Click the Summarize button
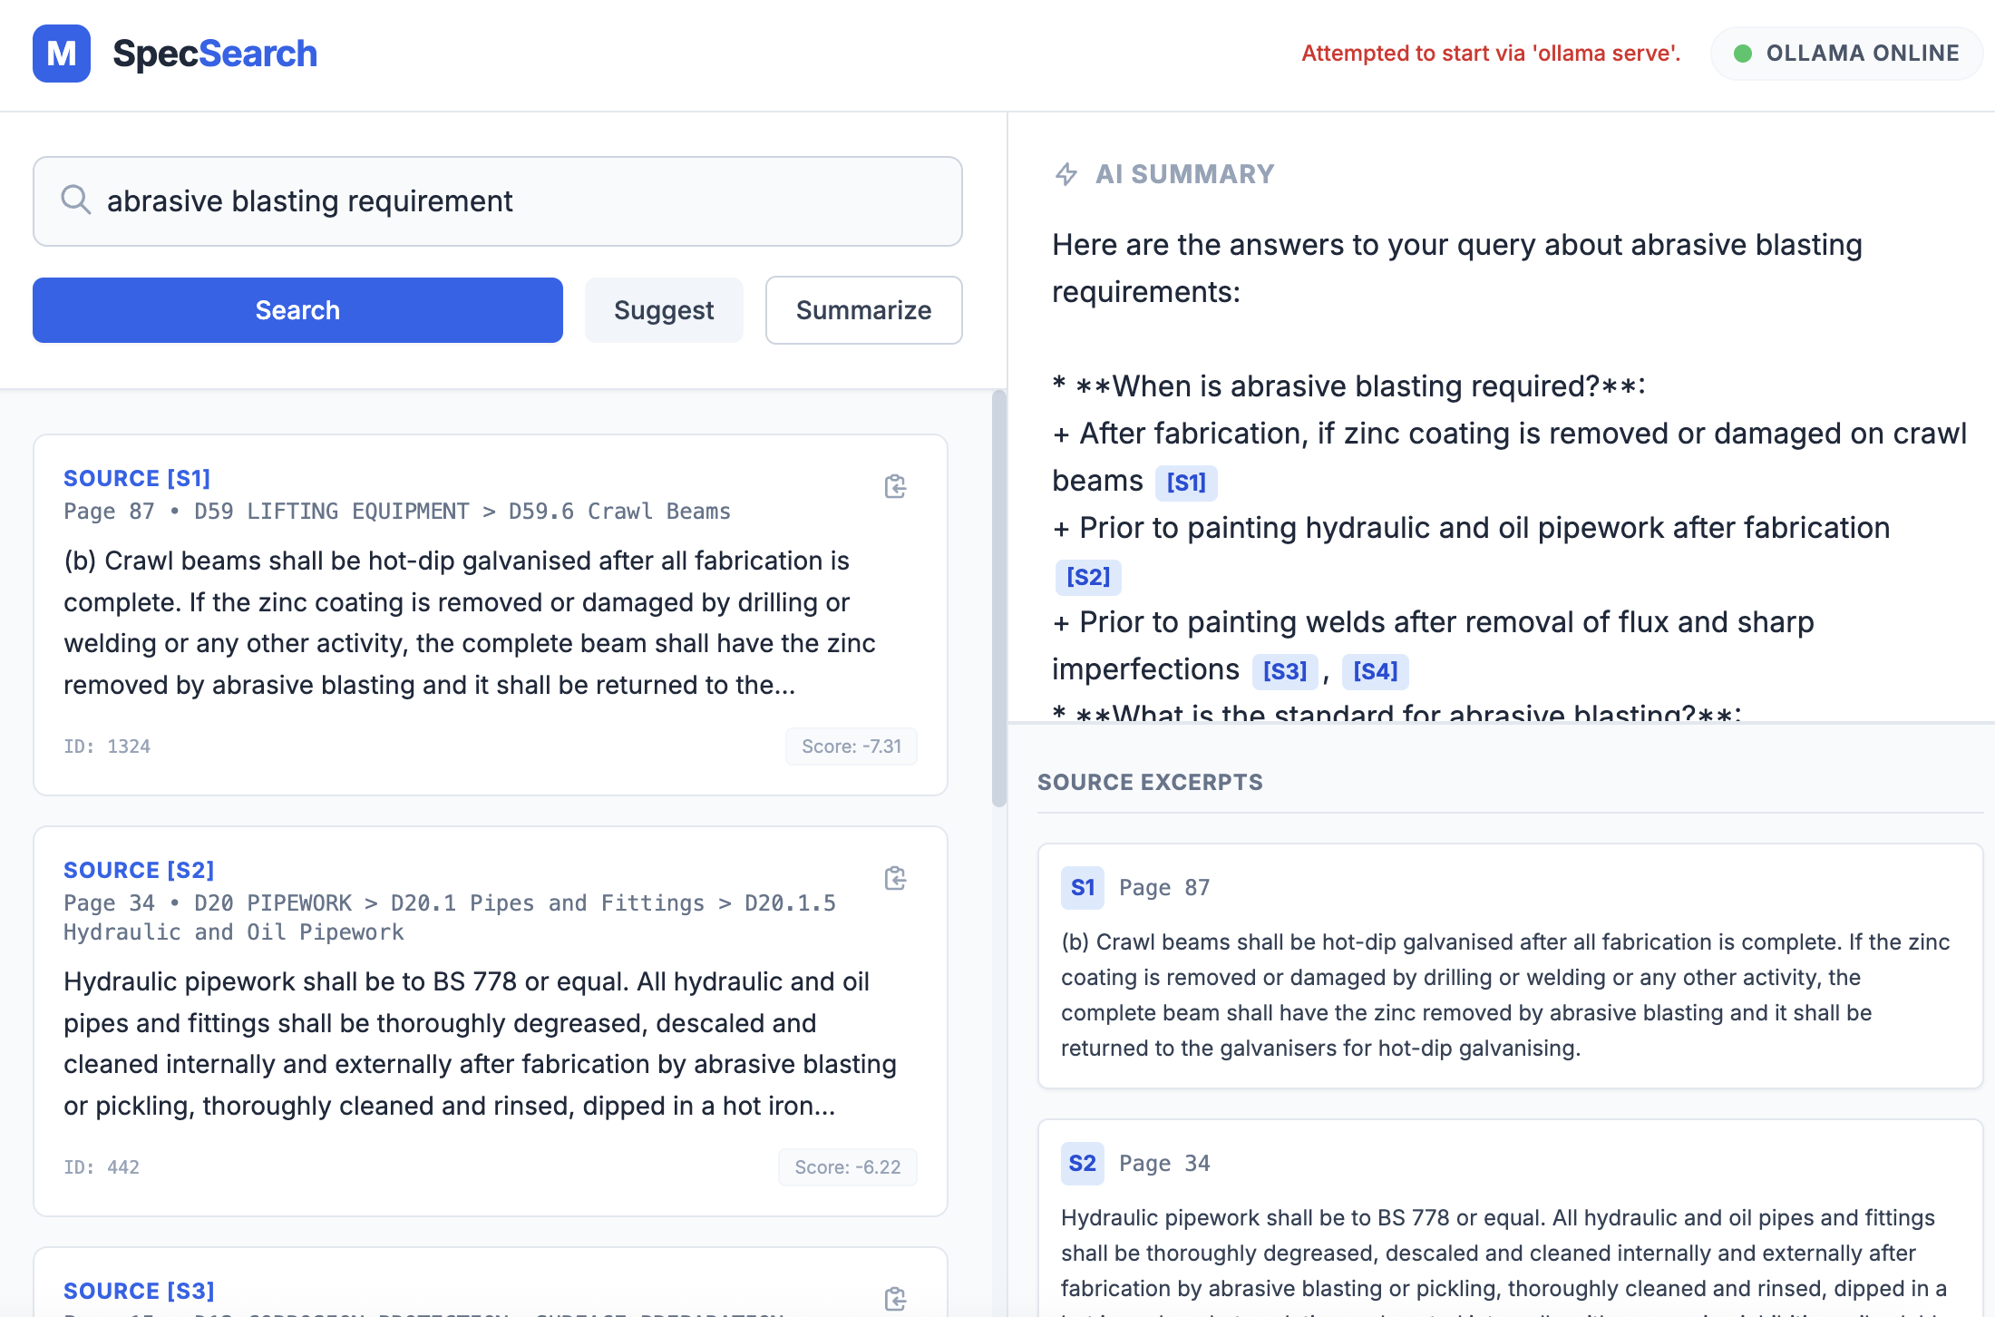 coord(863,310)
